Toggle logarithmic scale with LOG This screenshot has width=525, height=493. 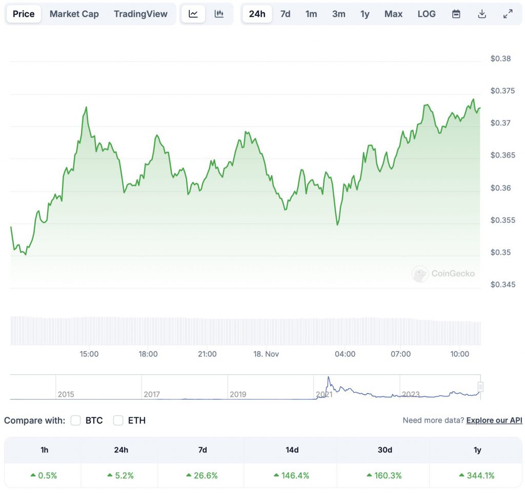click(426, 14)
